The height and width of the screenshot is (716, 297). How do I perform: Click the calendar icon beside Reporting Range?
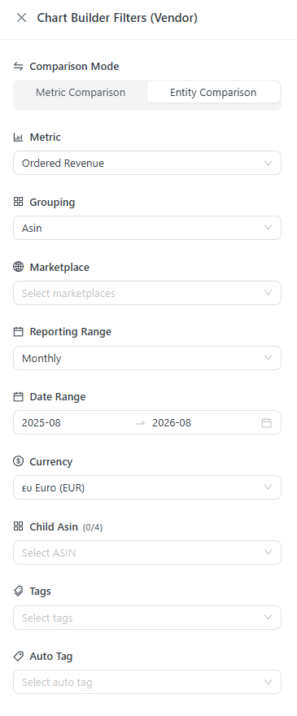[x=18, y=332]
